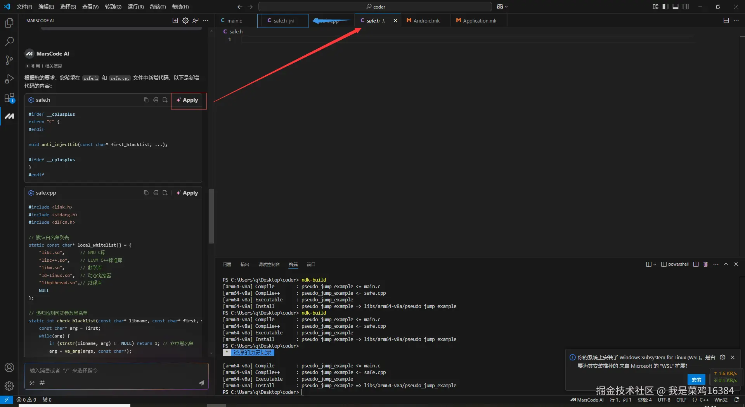Apply the safe.cpp code changes
This screenshot has height=407, width=745.
pyautogui.click(x=187, y=193)
